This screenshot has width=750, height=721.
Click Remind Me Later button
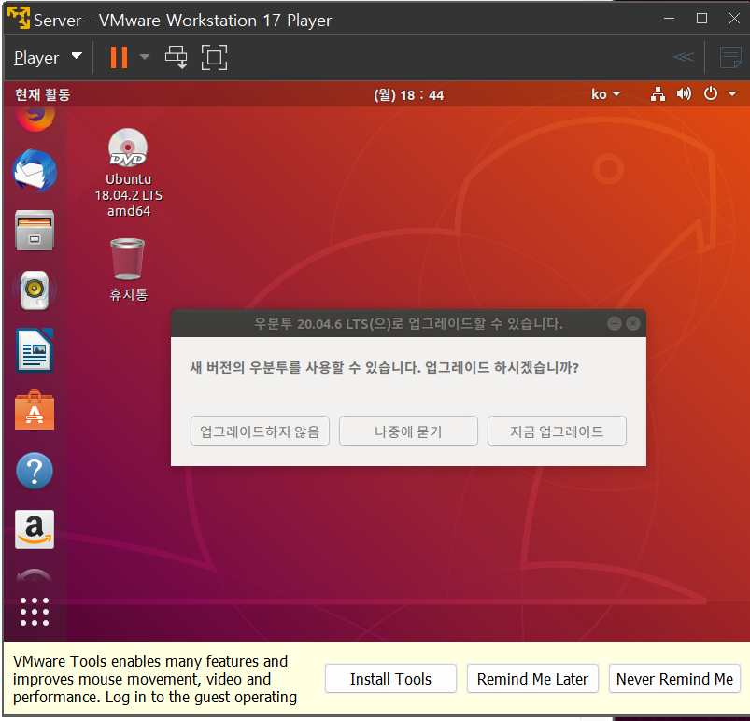(532, 678)
